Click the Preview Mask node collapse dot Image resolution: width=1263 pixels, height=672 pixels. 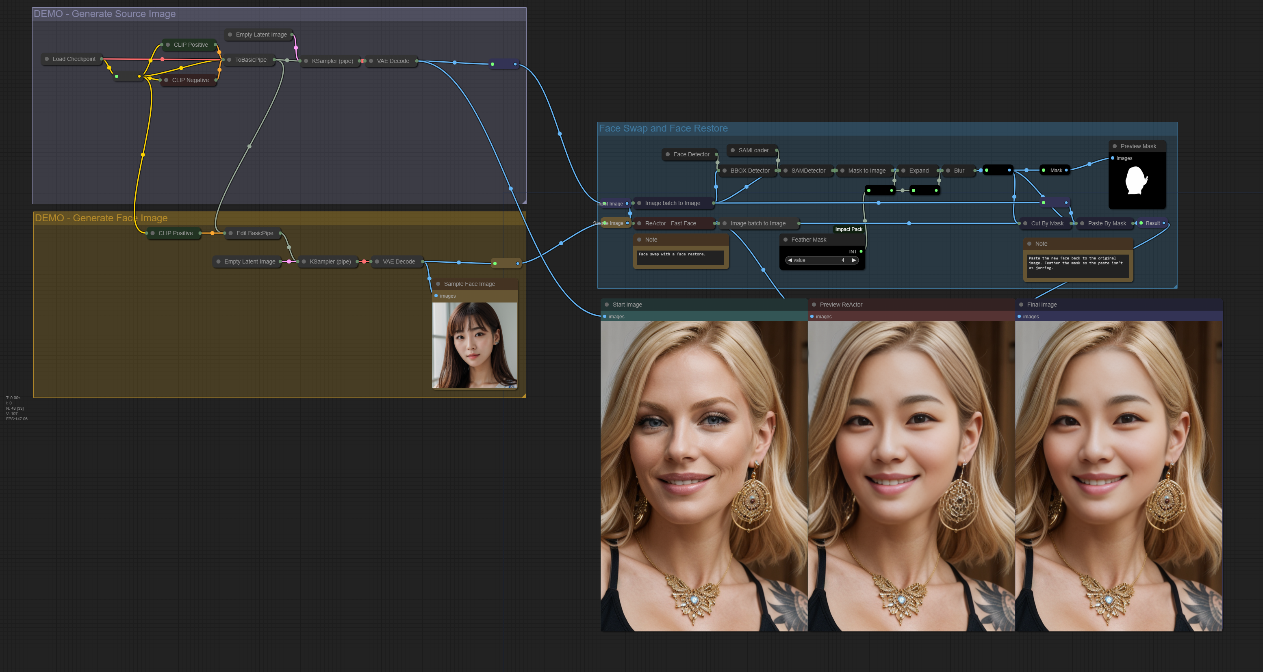click(1114, 146)
